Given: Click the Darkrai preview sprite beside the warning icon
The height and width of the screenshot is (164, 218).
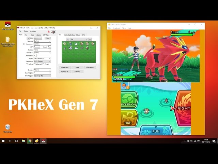Looking at the screenshot, I should click(53, 31).
